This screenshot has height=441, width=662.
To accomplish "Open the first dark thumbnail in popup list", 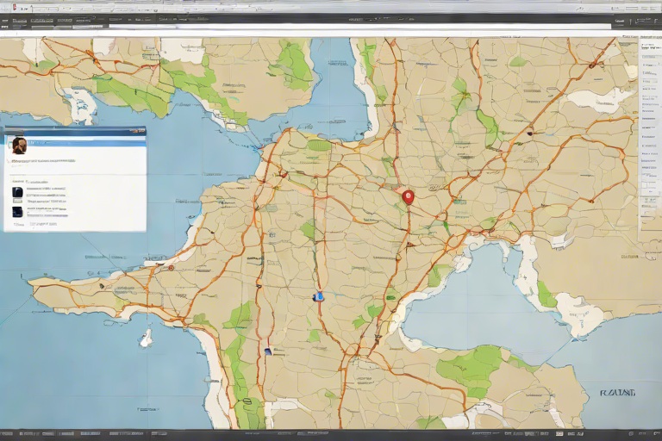I will tap(18, 192).
